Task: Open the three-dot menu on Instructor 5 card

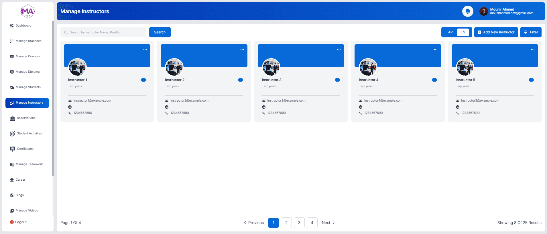Action: 533,50
